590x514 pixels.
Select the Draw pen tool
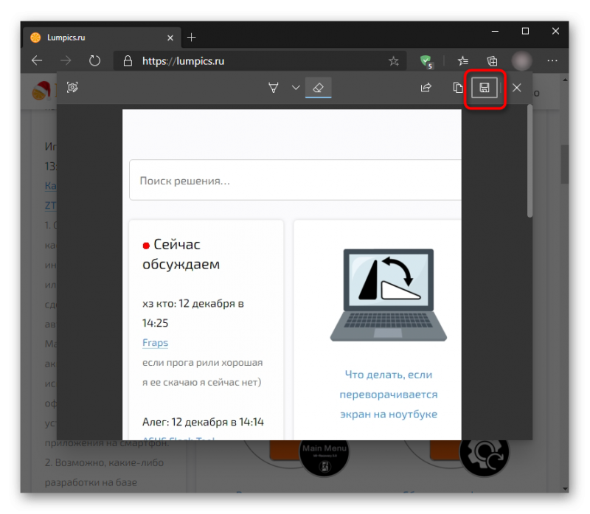coord(274,88)
